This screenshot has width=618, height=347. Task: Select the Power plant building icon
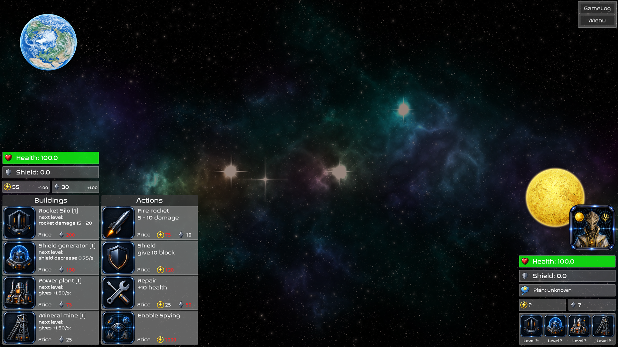pos(19,293)
